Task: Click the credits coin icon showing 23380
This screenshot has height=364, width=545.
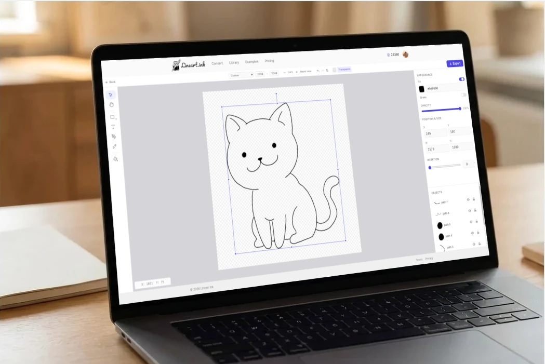Action: pos(388,55)
